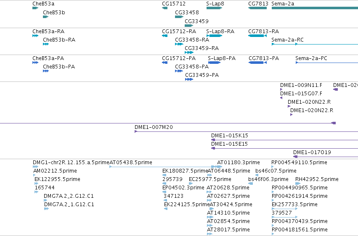The height and width of the screenshot is (236, 358).
Task: Select the CG7813 gene feature
Action: pos(257,8)
